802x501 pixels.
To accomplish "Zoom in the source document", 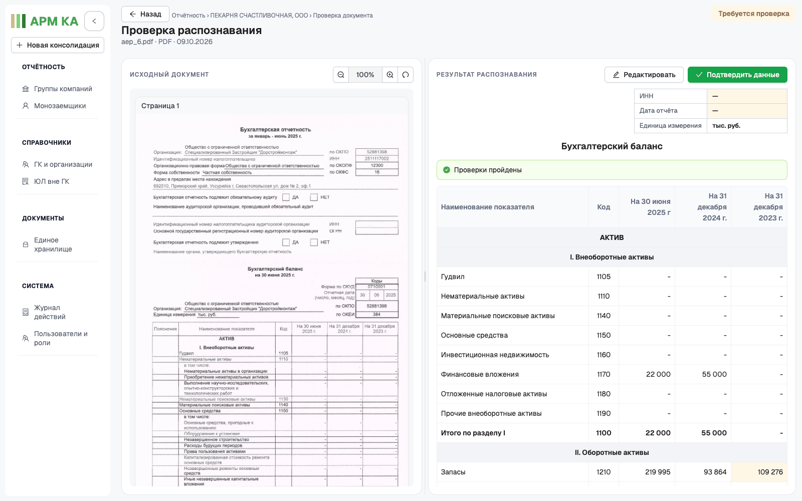I will click(390, 75).
